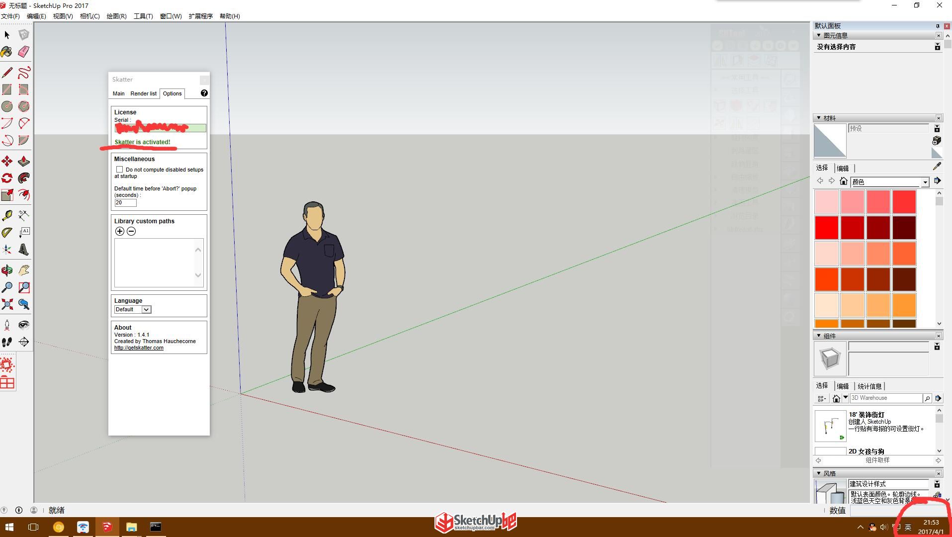Pick the Paint Bucket tool
Viewport: 952px width, 537px height.
point(7,52)
